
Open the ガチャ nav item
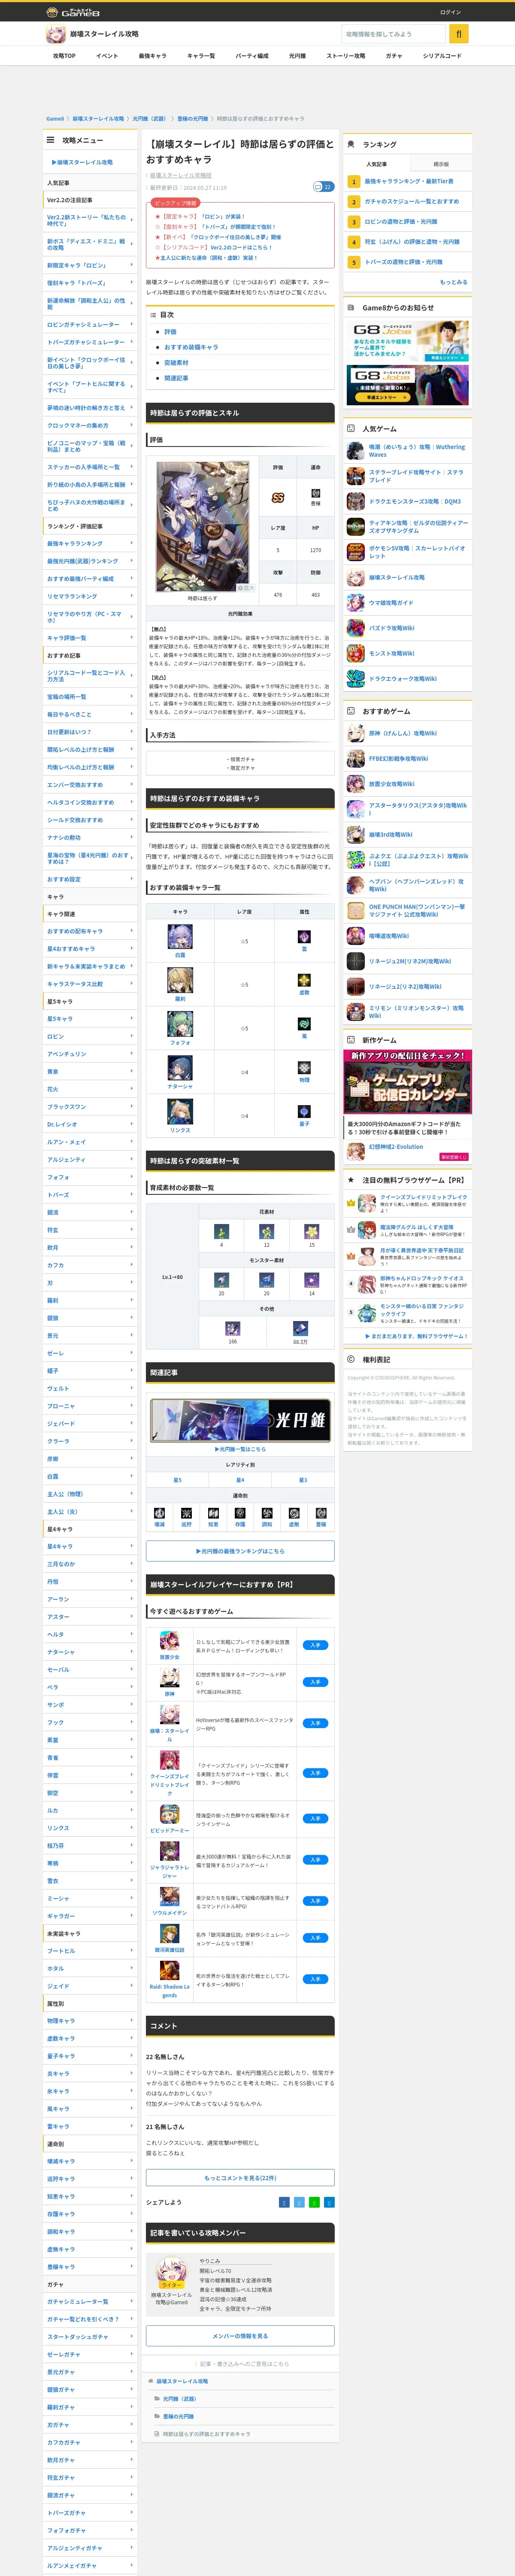[x=394, y=56]
